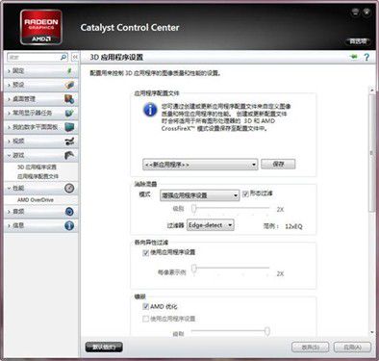
Task: Click the search magnifier icon in the sidebar
Action: pos(63,57)
